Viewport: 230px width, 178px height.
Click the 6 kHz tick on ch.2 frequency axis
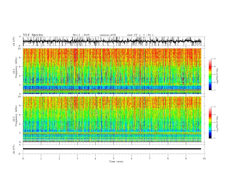[x=20, y=115]
